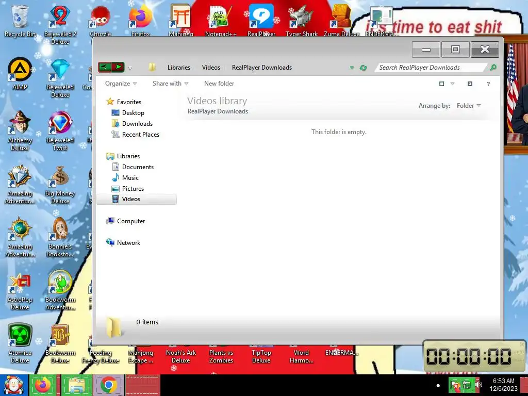Open Zuma Deluxe desktop shortcut

coord(341,21)
